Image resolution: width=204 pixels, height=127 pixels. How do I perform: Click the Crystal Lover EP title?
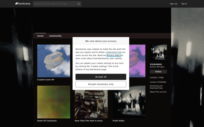coord(46,80)
